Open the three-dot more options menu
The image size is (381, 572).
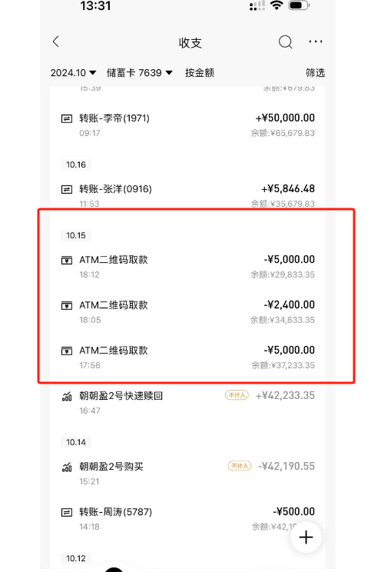tap(316, 42)
